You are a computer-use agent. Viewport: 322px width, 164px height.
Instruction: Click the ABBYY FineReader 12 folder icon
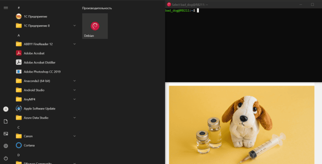[x=19, y=44]
